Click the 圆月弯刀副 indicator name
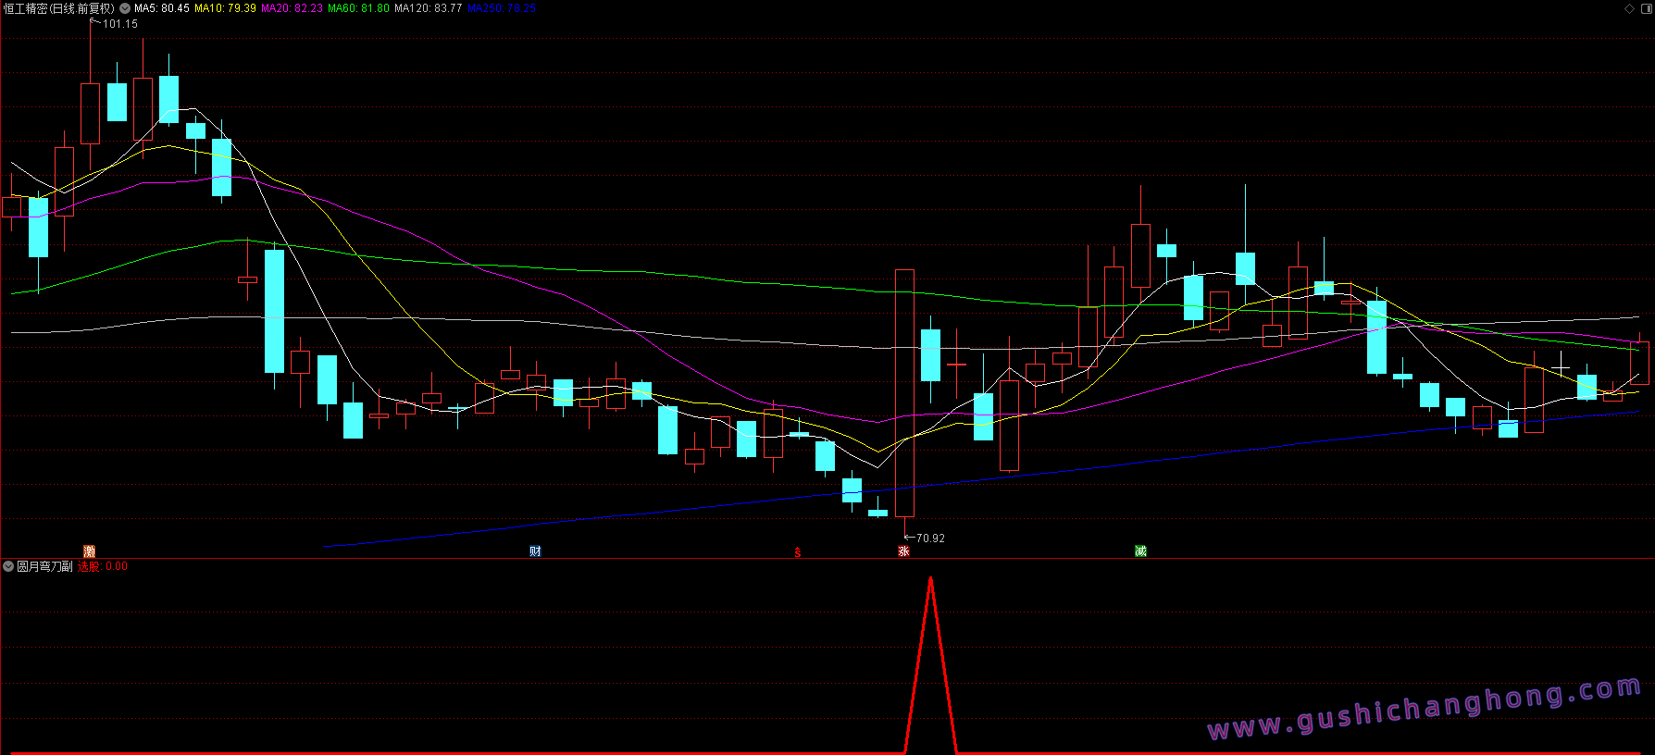This screenshot has height=755, width=1655. click(x=44, y=566)
